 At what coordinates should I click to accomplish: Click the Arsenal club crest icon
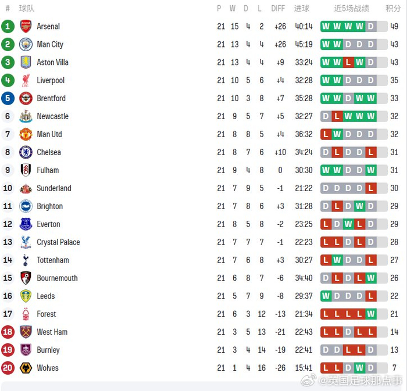pyautogui.click(x=26, y=26)
